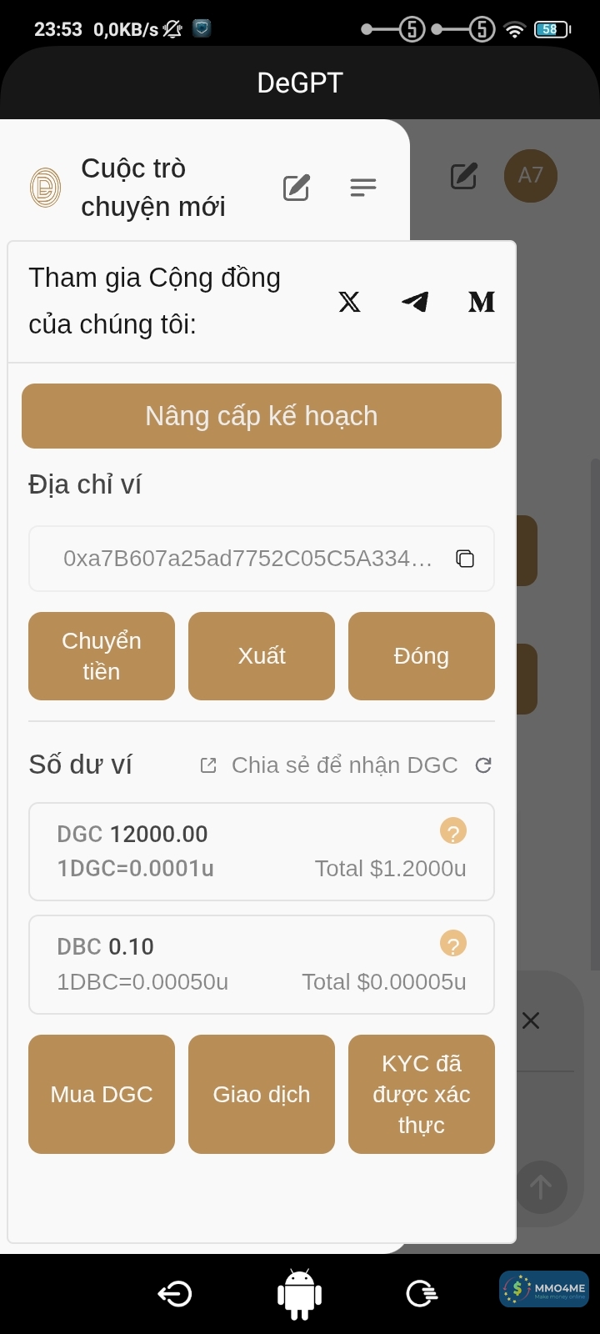The height and width of the screenshot is (1334, 600).
Task: Copy the wallet address
Action: tap(465, 559)
